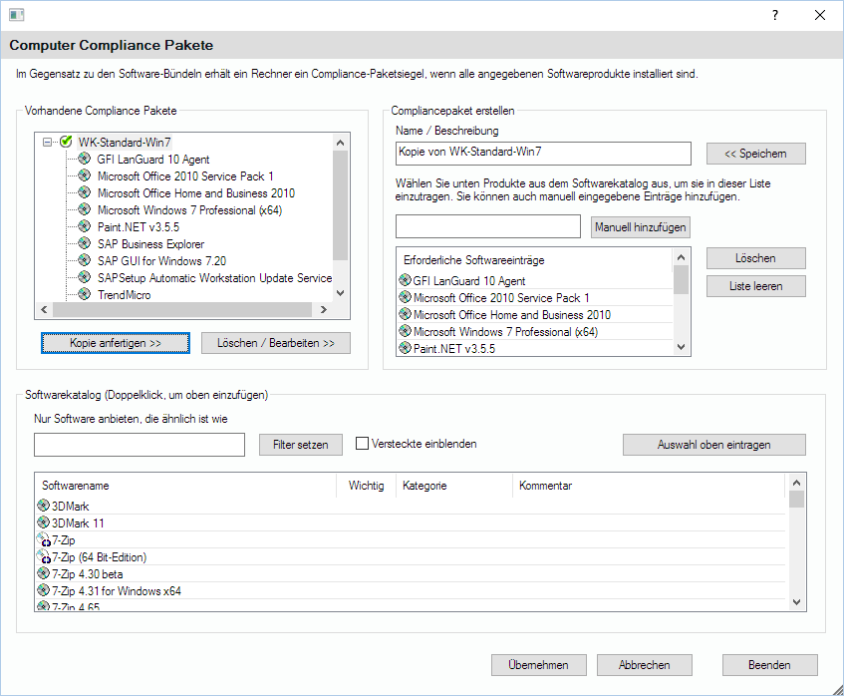Clear entries with Liste leeren button

tap(755, 286)
